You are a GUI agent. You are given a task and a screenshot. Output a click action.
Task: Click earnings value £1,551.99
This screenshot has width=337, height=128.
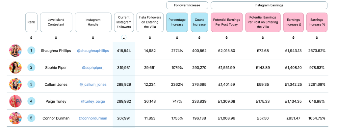[226, 68]
